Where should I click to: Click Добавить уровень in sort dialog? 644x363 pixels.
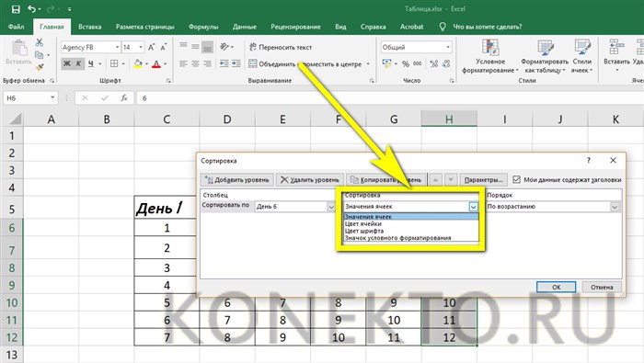pos(237,179)
